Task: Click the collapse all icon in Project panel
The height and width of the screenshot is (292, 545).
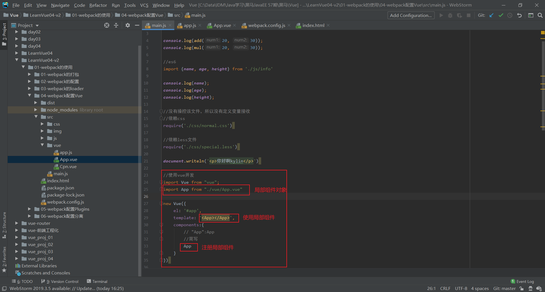Action: (x=116, y=25)
